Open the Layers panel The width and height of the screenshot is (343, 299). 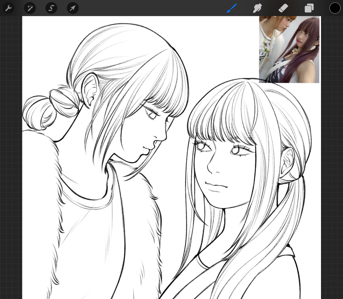pyautogui.click(x=309, y=8)
